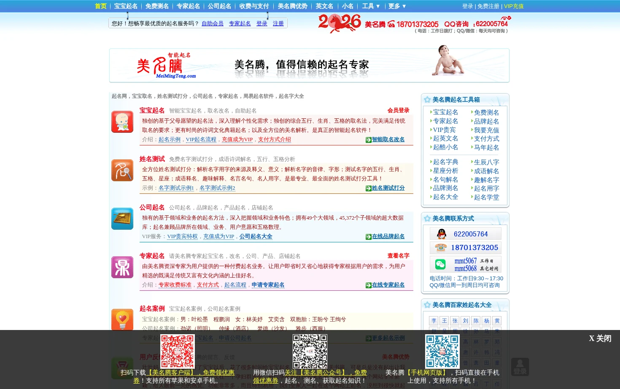The image size is (620, 389).
Task: Open the VIP起名流程 link
Action: [x=201, y=140]
